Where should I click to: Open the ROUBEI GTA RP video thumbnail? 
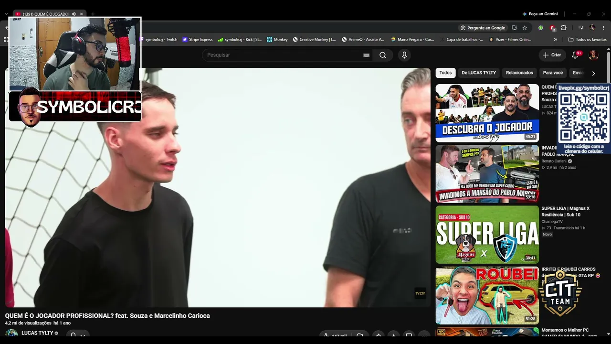pos(487,295)
